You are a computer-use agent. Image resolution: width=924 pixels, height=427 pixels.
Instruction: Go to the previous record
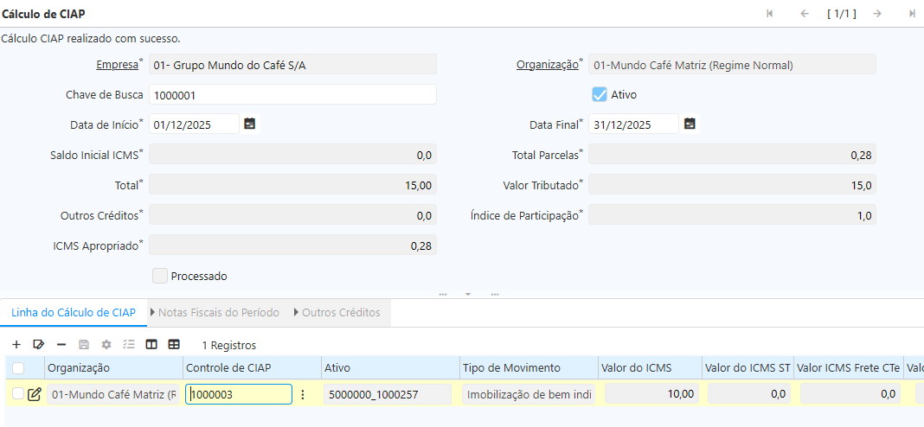click(x=805, y=14)
